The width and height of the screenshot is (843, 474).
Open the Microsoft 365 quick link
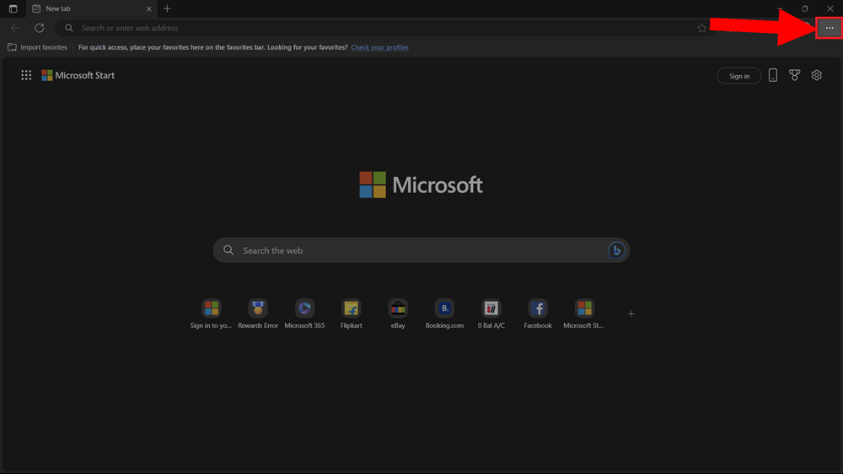[304, 314]
